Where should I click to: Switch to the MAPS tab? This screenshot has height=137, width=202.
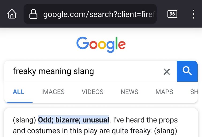point(164,92)
